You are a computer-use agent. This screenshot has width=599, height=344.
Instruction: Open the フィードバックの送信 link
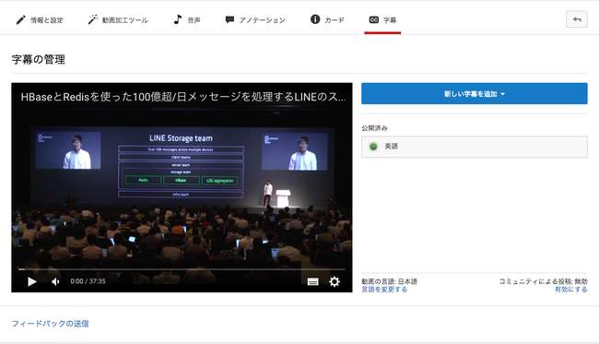[x=50, y=324]
